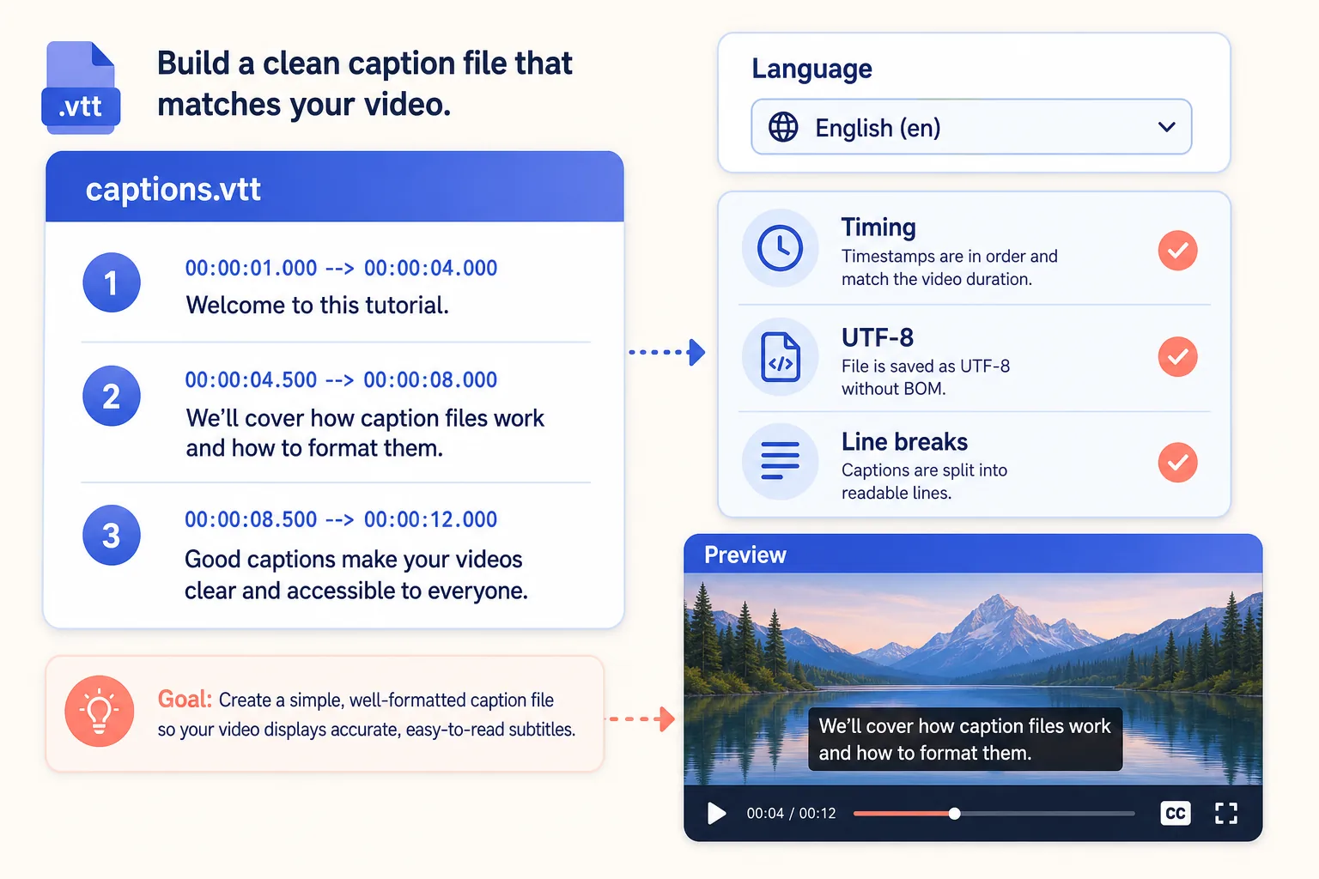Select caption cue number 1 badge
The image size is (1319, 879).
tap(112, 282)
